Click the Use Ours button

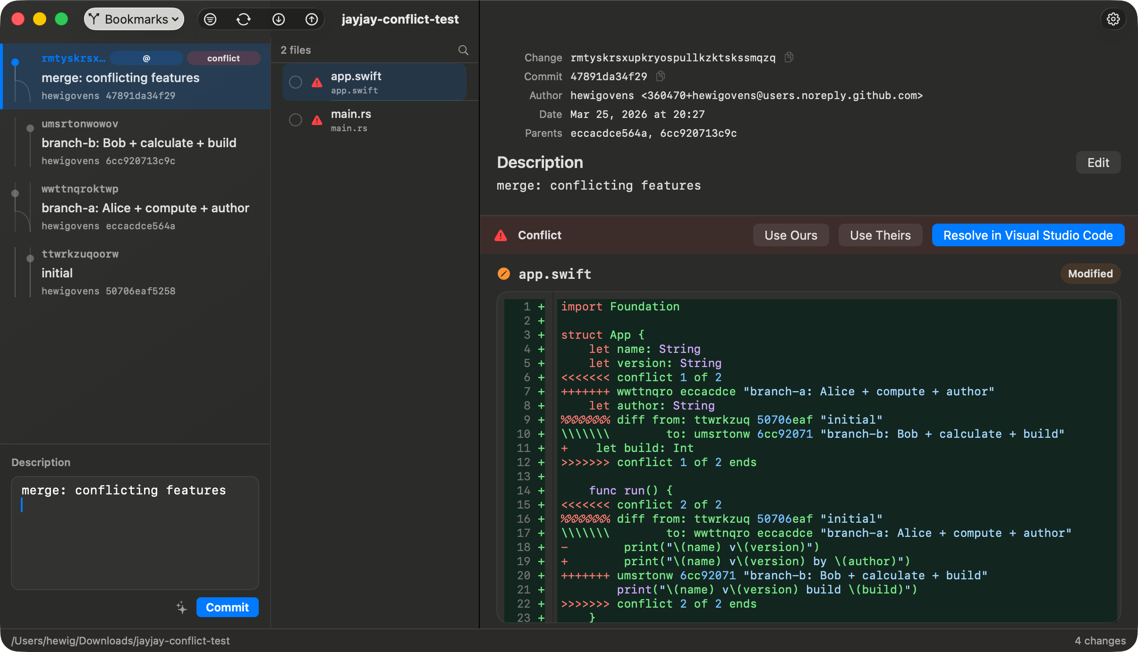point(790,235)
